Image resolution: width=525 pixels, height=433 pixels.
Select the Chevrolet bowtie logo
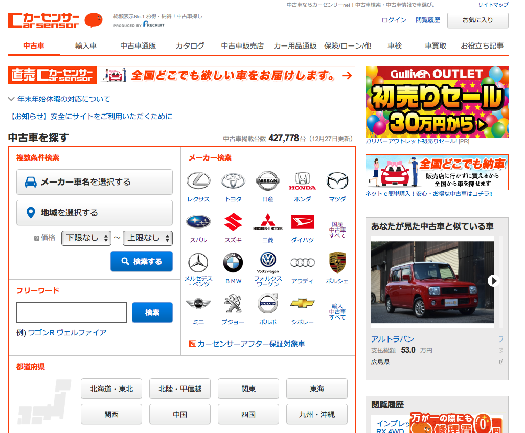[303, 303]
